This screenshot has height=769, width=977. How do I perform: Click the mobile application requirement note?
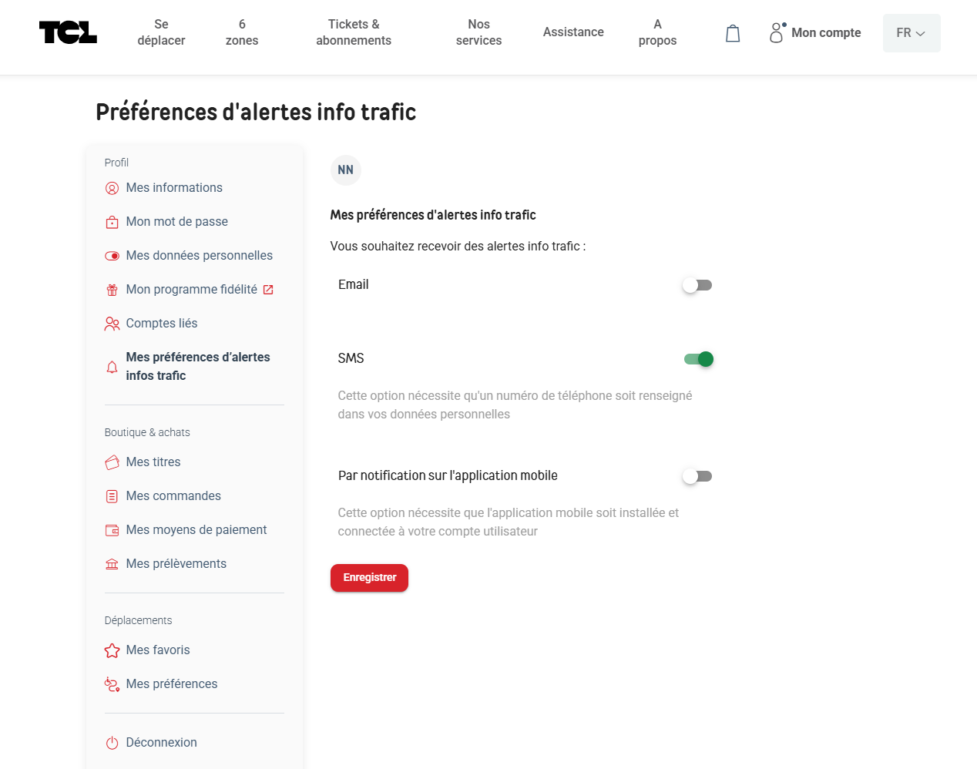(509, 522)
